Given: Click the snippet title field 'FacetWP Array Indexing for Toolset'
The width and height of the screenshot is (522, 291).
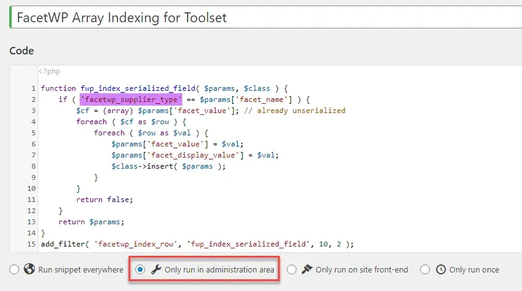Looking at the screenshot, I should coord(266,17).
